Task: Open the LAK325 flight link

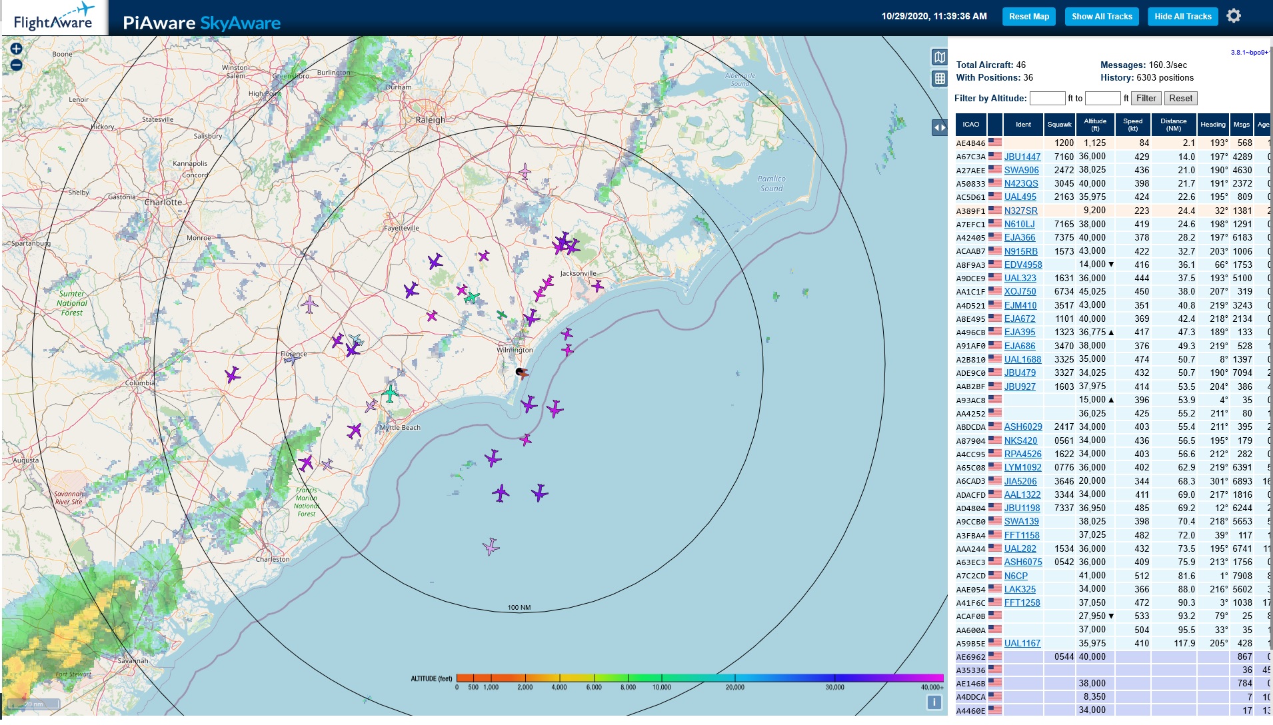Action: tap(1020, 589)
